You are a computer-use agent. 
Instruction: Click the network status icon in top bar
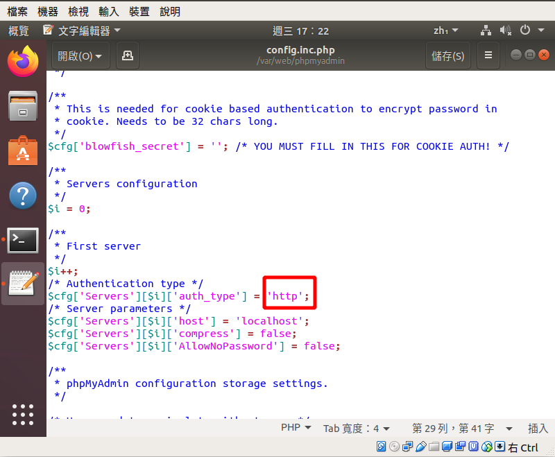coord(486,31)
